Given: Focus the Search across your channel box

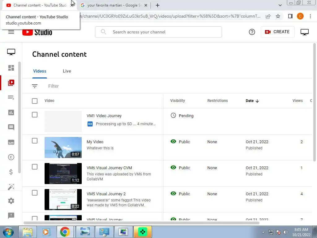Looking at the screenshot, I should [x=158, y=32].
